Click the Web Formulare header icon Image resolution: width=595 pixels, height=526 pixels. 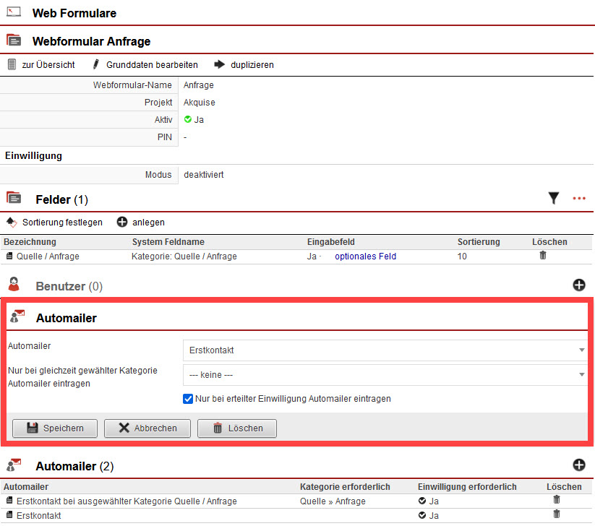[14, 12]
